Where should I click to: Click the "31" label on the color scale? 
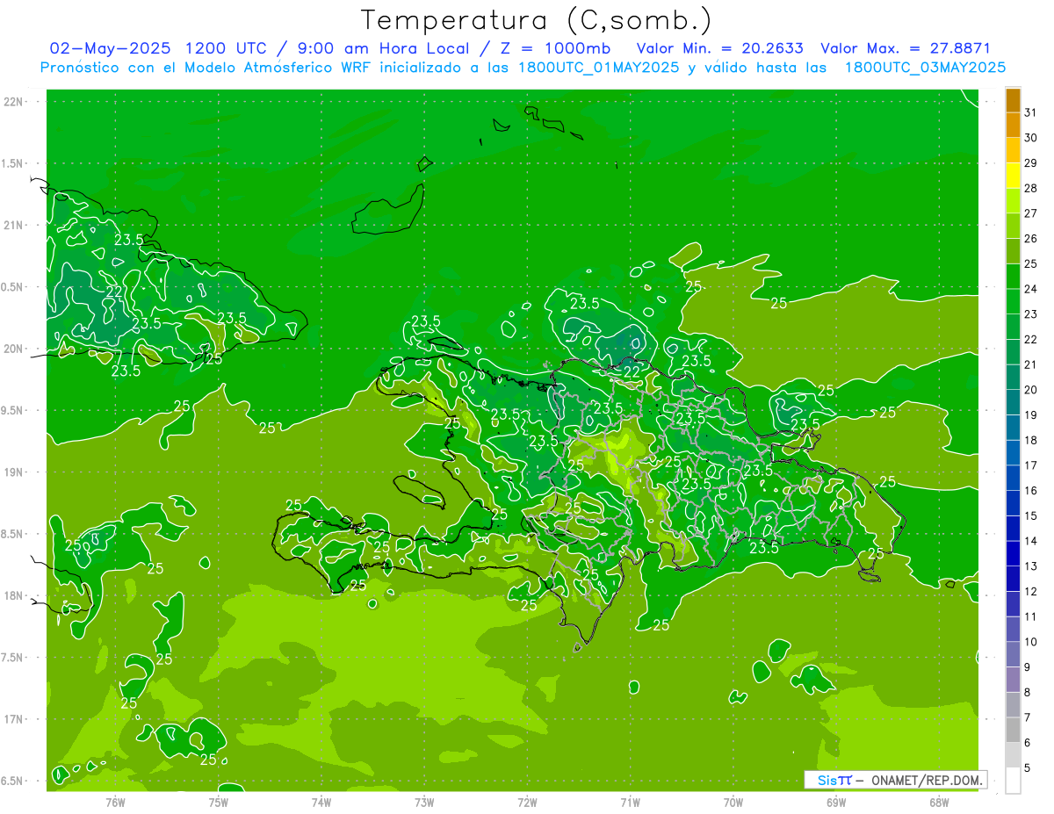pos(1031,112)
